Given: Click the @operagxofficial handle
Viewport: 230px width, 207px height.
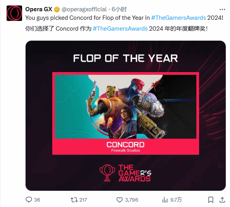Looking at the screenshot, I should point(84,9).
